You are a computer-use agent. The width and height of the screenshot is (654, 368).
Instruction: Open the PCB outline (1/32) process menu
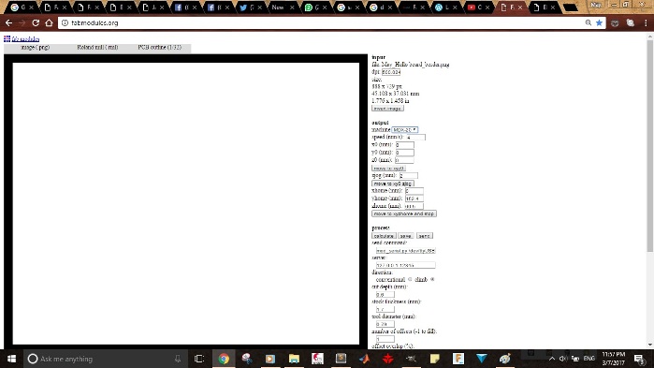(160, 48)
